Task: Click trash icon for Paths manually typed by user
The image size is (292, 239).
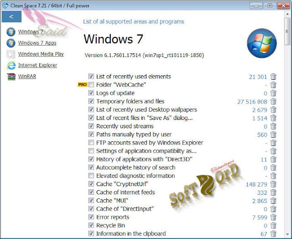Action: 273,135
